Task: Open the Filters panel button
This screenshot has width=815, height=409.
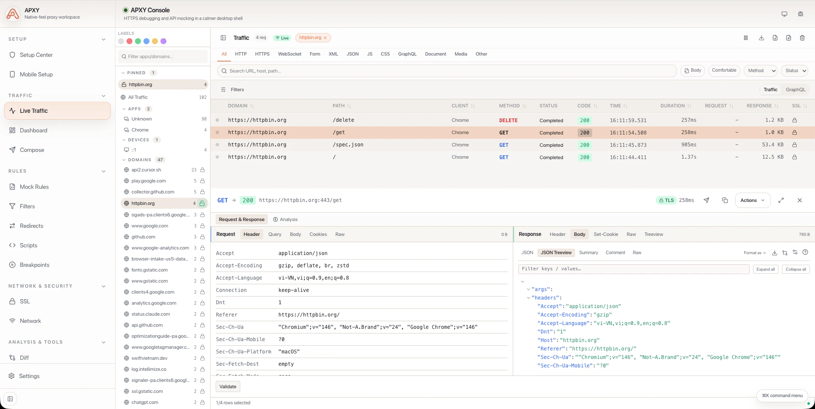Action: (233, 90)
